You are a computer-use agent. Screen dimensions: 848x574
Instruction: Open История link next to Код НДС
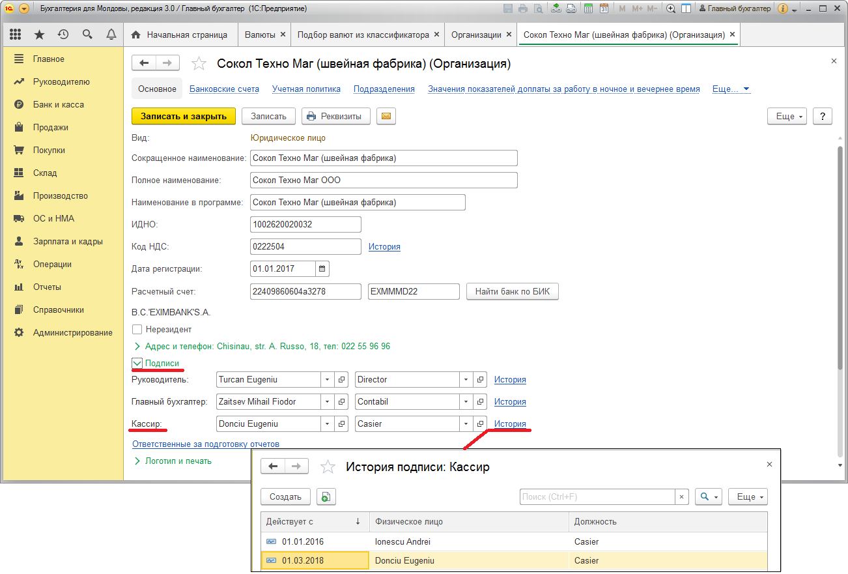tap(384, 246)
